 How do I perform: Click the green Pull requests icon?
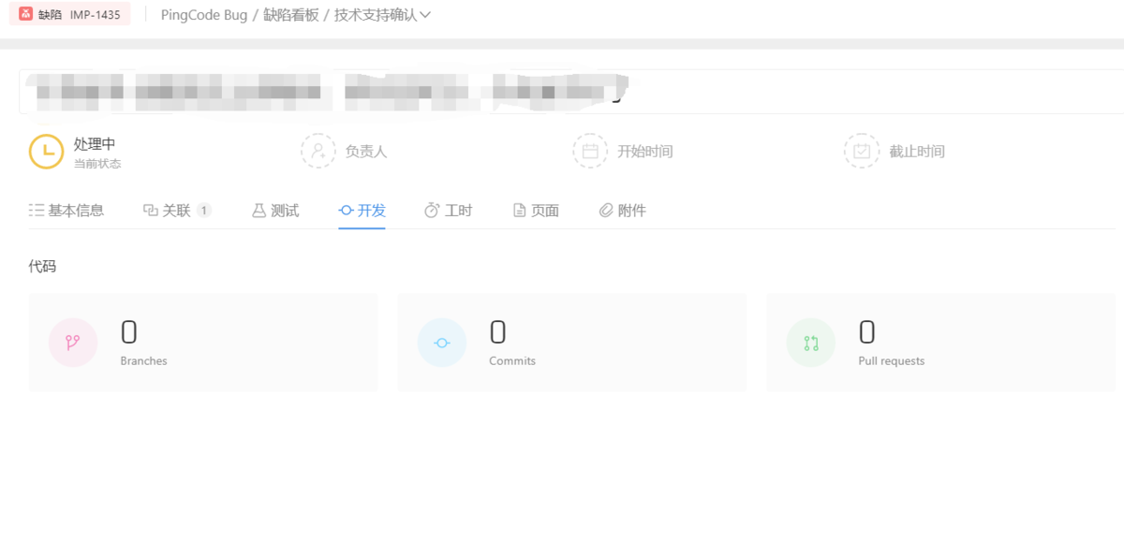point(810,342)
